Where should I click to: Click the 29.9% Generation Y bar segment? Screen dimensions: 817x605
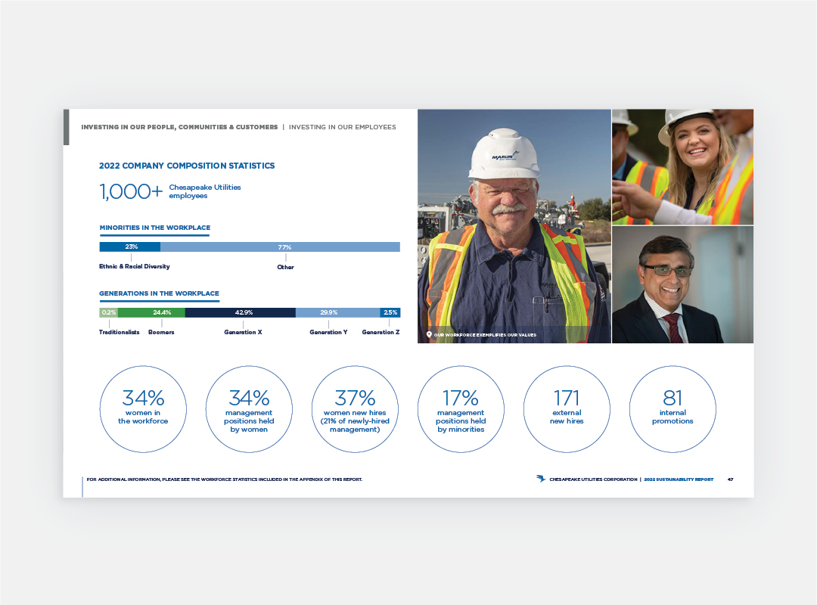coord(337,312)
